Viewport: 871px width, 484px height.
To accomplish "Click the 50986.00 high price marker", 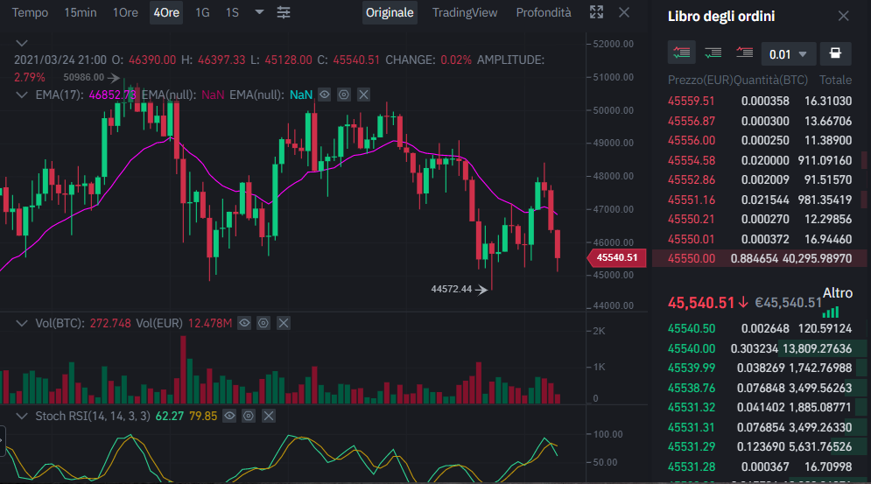I will (x=83, y=77).
